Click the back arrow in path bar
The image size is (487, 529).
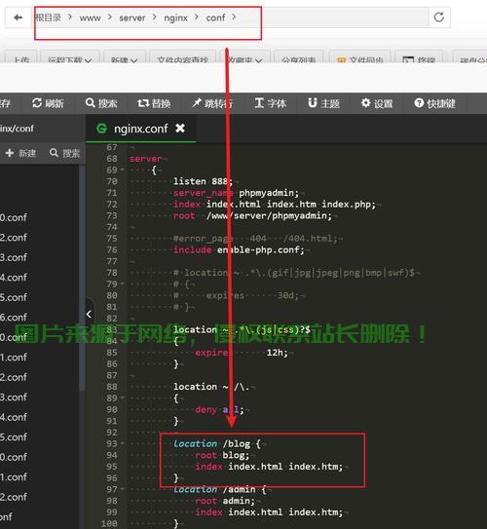point(19,18)
